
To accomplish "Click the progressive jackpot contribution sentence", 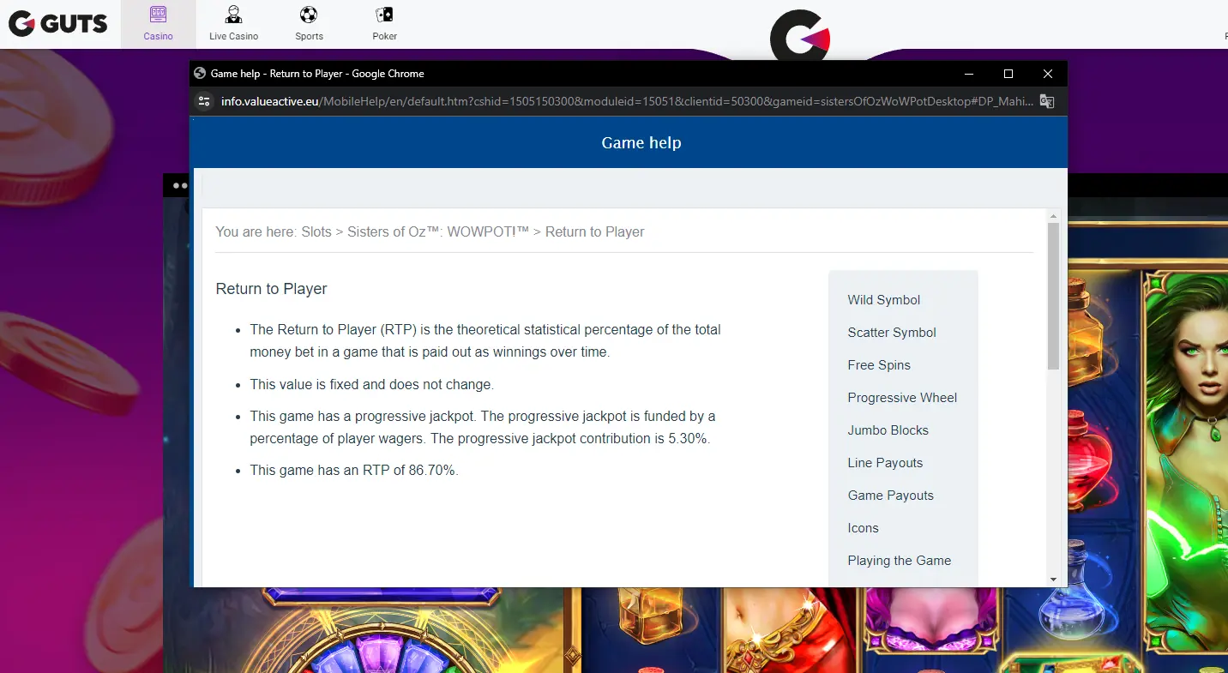I will tap(570, 438).
